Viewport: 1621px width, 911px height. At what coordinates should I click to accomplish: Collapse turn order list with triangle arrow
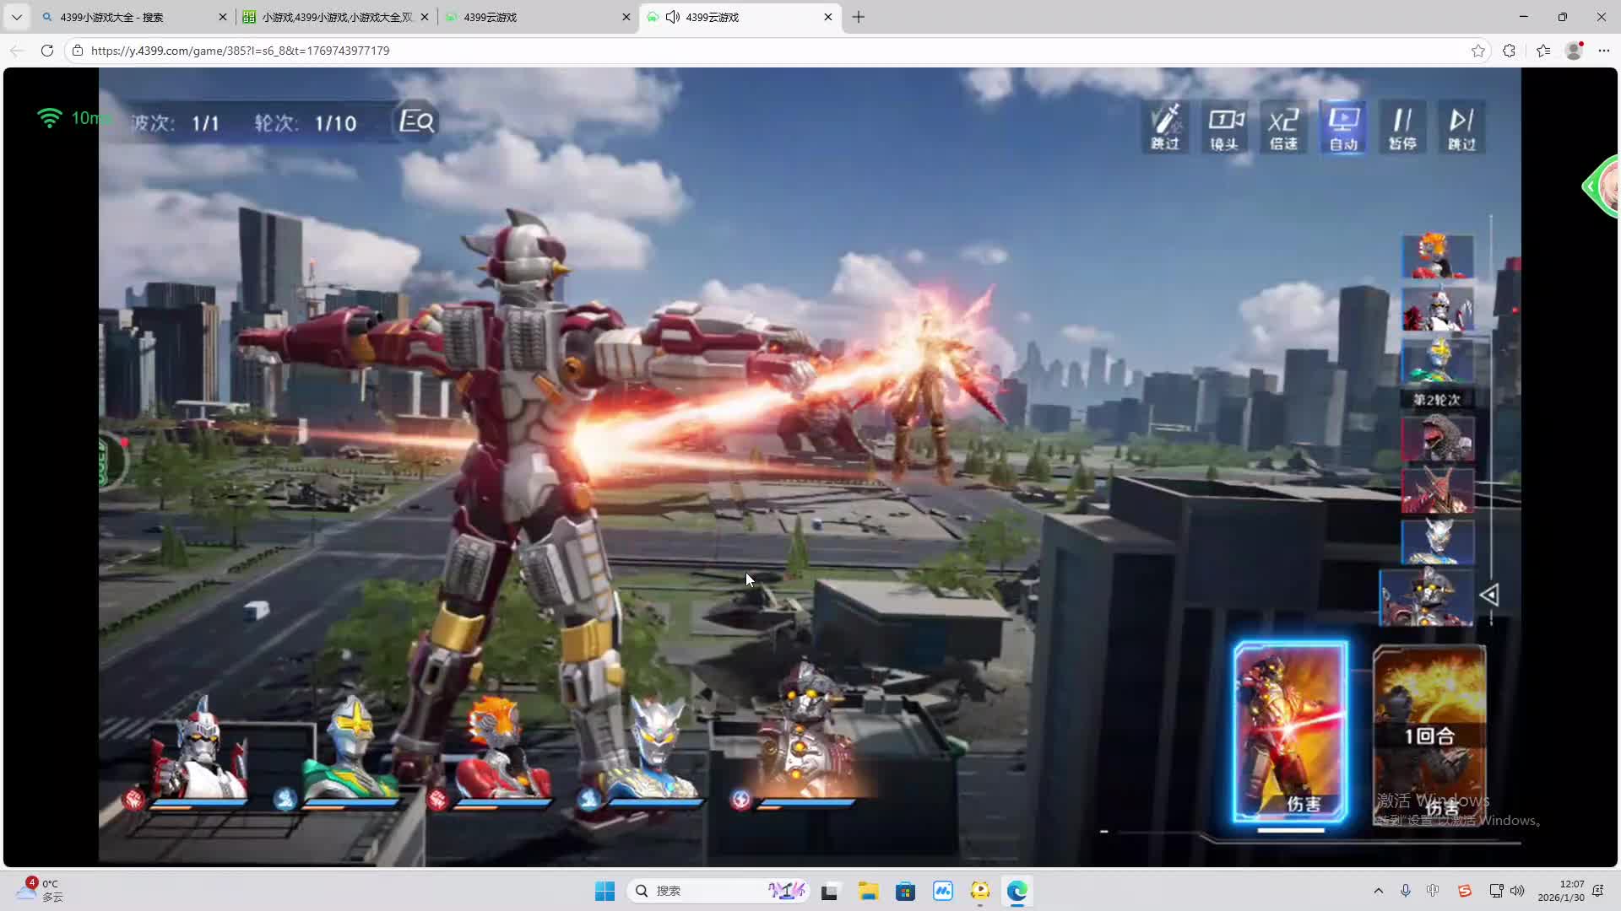point(1489,596)
